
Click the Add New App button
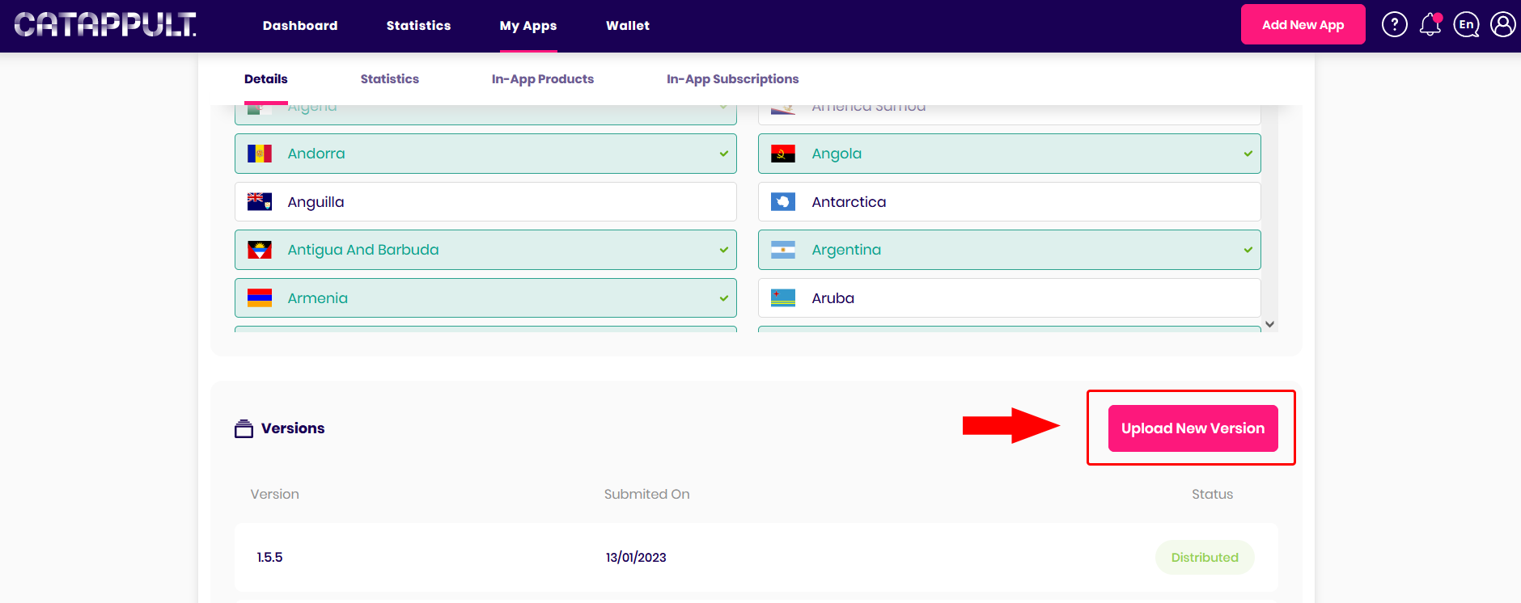pos(1303,24)
